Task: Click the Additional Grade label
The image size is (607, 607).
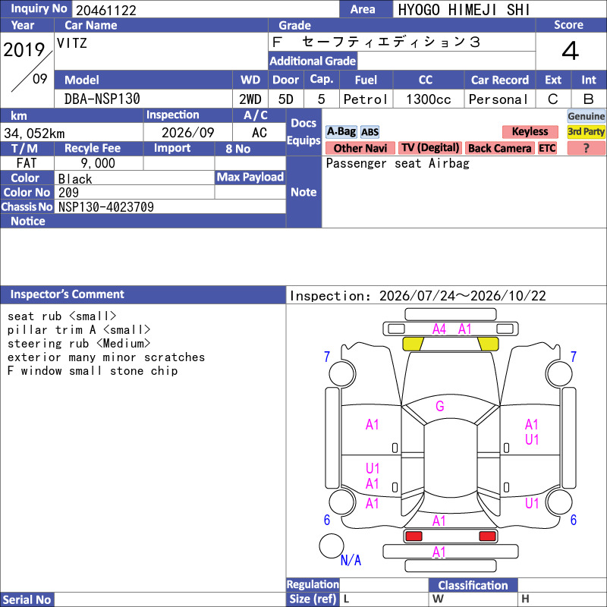Action: [x=313, y=61]
